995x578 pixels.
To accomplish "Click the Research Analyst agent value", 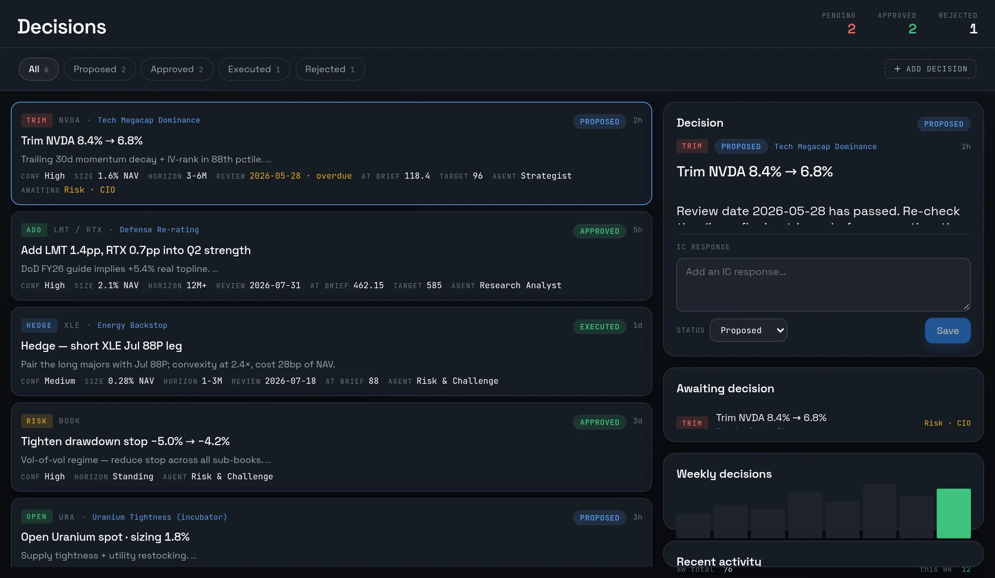I will 520,285.
